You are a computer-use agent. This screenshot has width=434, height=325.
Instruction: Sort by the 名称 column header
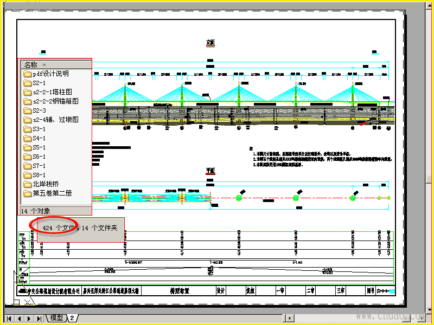[56, 65]
